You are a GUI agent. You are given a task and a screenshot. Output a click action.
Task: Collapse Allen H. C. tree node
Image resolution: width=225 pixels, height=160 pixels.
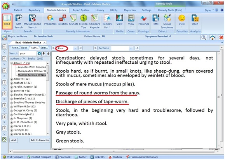[x=12, y=63]
